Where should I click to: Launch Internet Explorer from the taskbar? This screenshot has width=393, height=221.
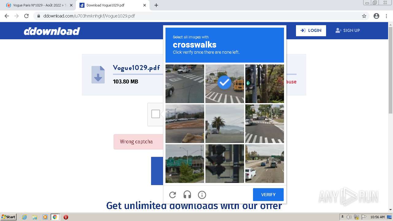(x=25, y=217)
